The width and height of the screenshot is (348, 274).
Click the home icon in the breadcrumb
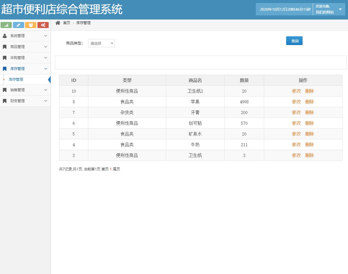[x=58, y=23]
